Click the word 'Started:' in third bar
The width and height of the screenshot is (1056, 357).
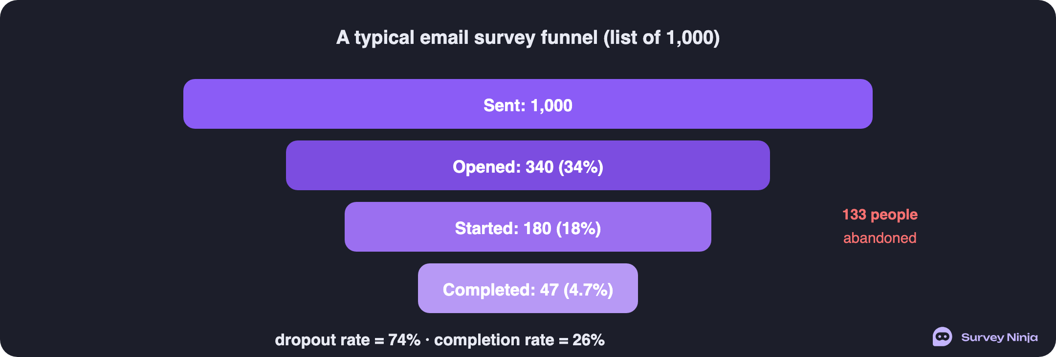(x=486, y=228)
